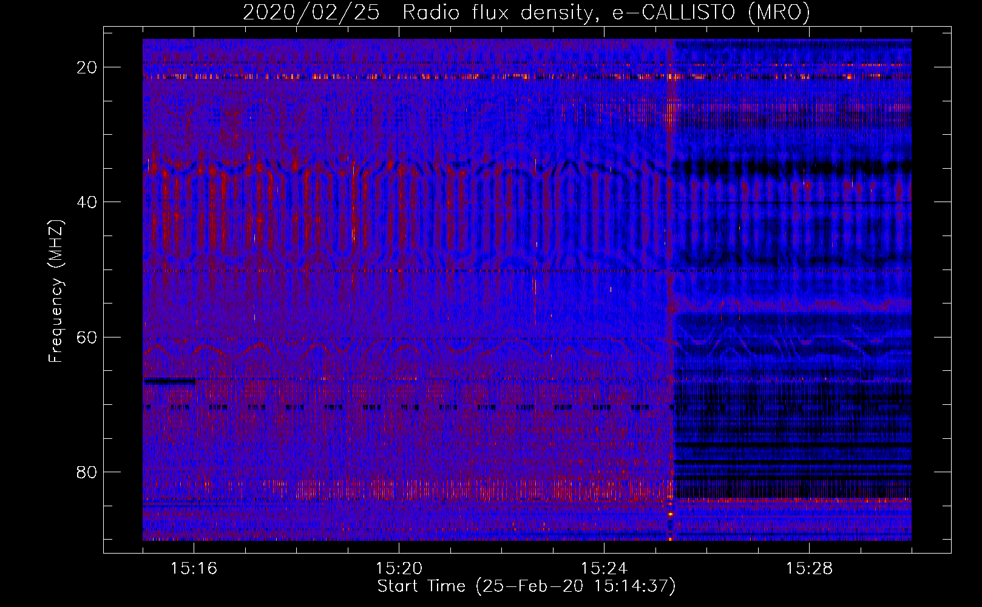This screenshot has width=982, height=607.
Task: Click the 20 frequency tick label
Action: coord(87,67)
